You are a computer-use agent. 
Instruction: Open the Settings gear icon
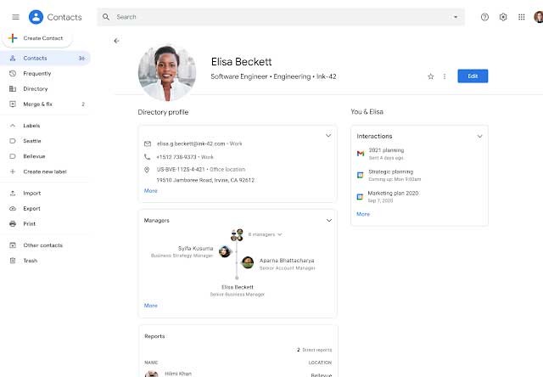tap(503, 17)
